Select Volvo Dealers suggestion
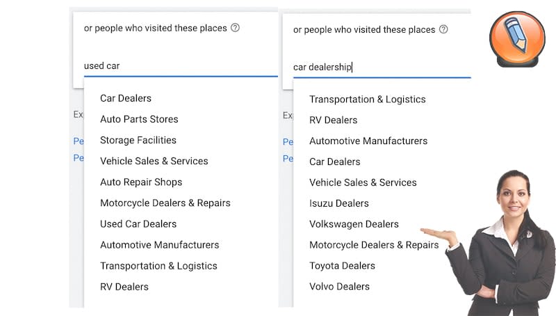Image resolution: width=556 pixels, height=316 pixels. (x=339, y=286)
